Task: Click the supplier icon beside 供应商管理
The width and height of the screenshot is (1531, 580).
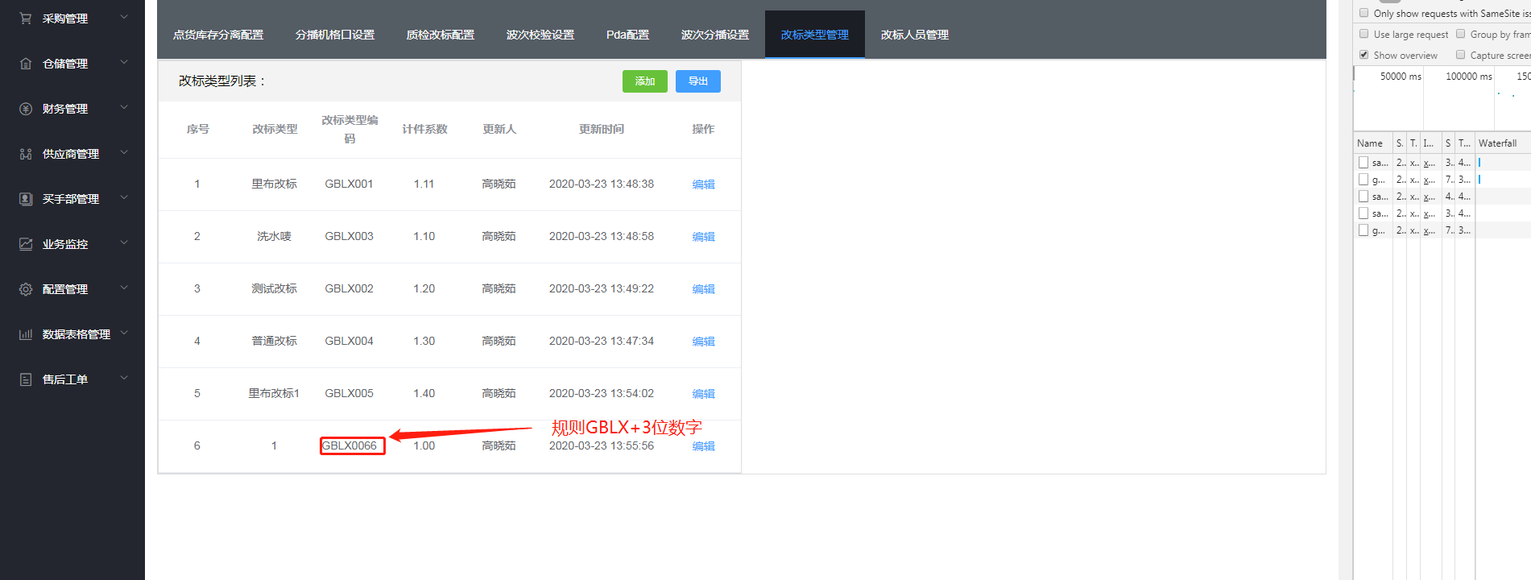Action: [x=26, y=154]
